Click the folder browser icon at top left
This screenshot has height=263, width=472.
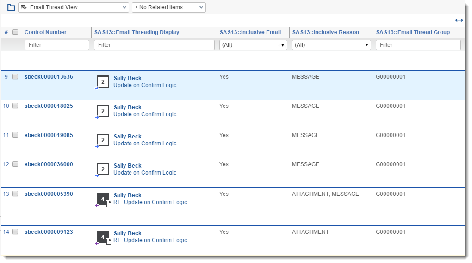pos(11,7)
